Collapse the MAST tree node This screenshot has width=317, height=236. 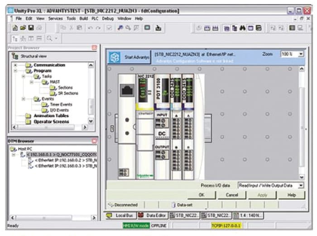[x=32, y=82]
